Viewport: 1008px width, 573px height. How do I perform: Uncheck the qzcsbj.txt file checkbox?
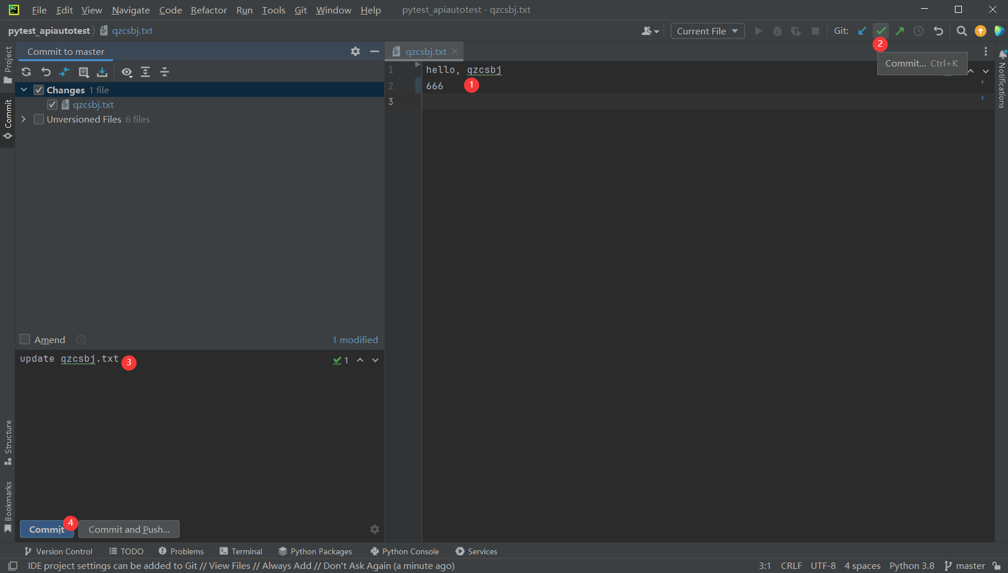point(52,104)
